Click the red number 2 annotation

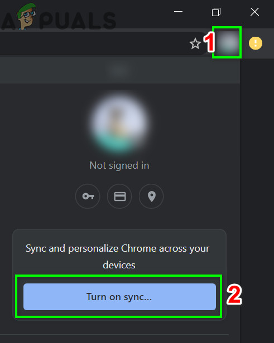234,295
